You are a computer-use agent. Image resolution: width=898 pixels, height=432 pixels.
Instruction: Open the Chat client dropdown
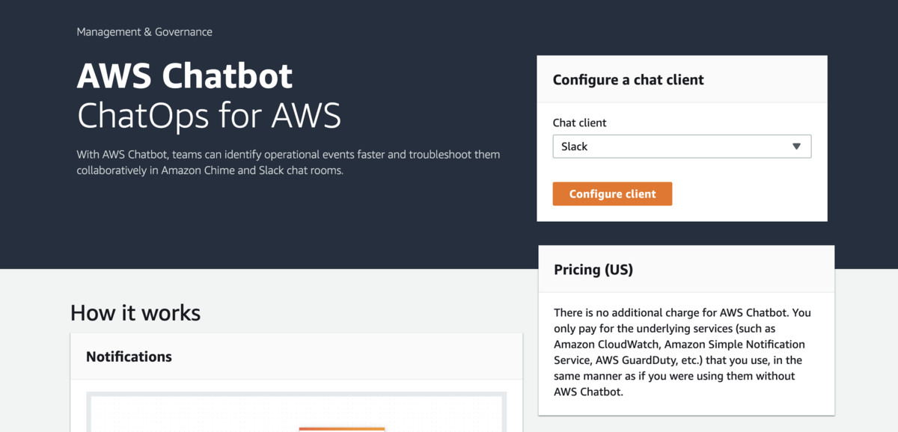point(681,146)
